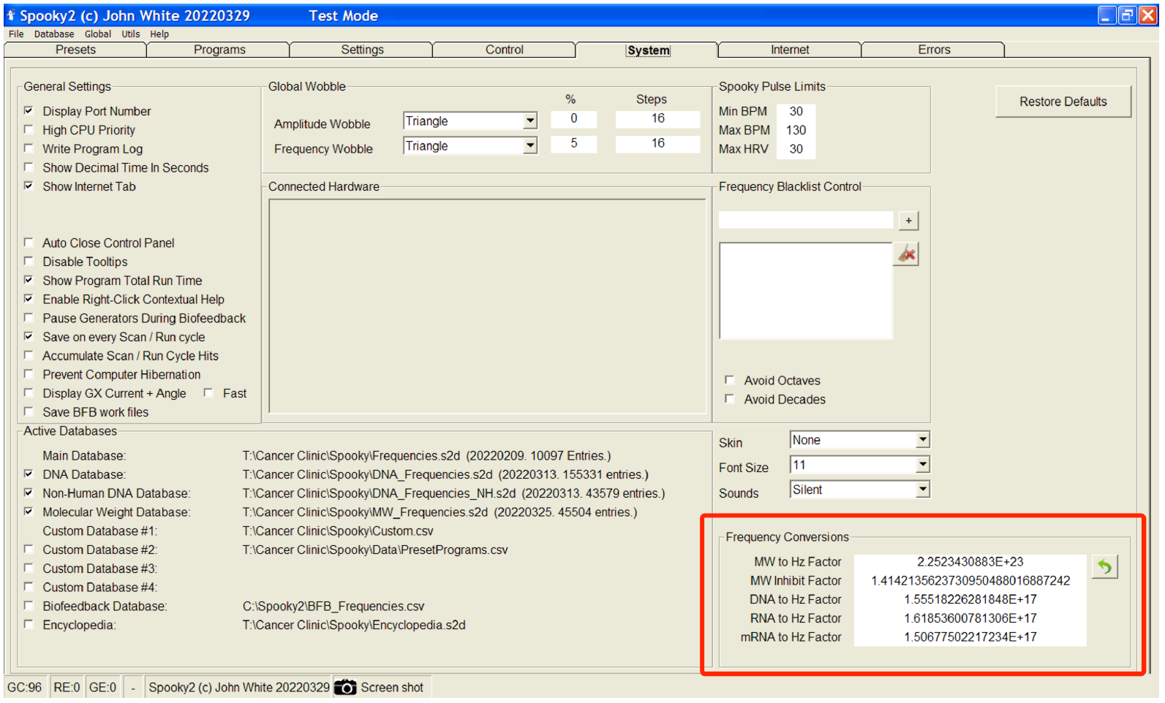Check Disable Tooltips option

pyautogui.click(x=29, y=262)
